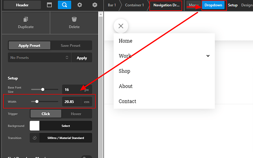Close the navigation dropdown with the X button

click(121, 26)
